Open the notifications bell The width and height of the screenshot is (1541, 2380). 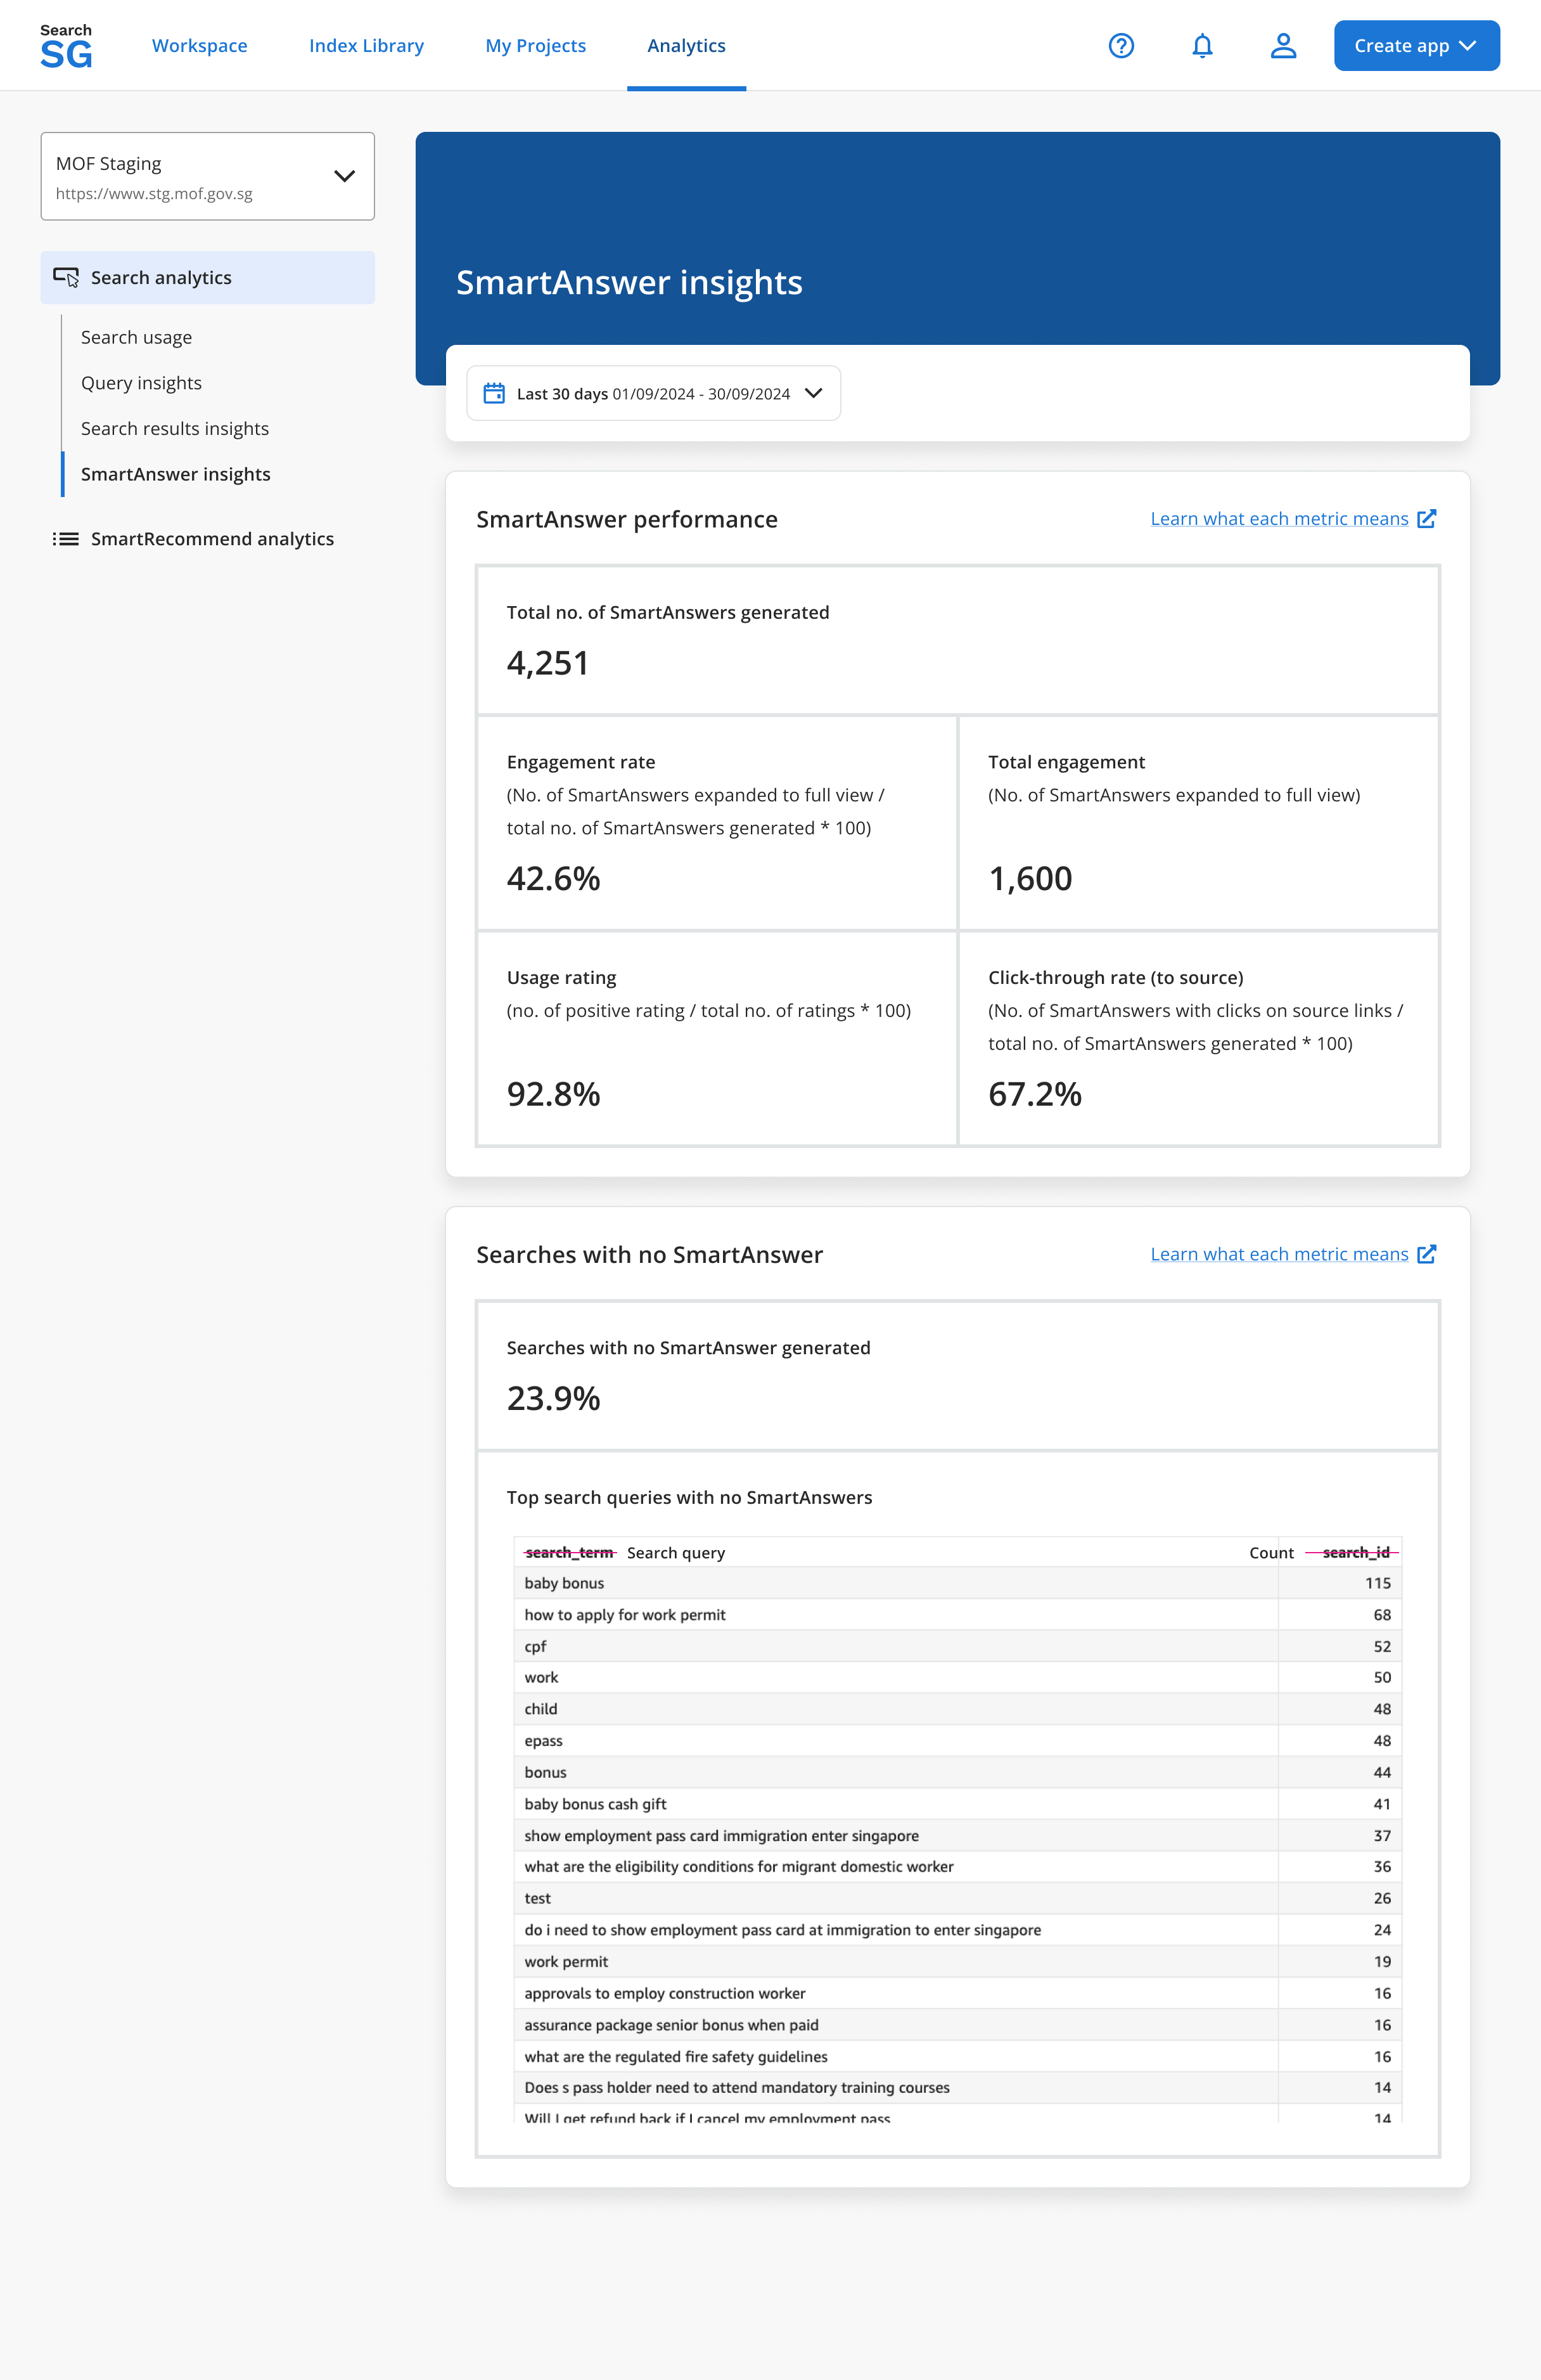pyautogui.click(x=1202, y=46)
